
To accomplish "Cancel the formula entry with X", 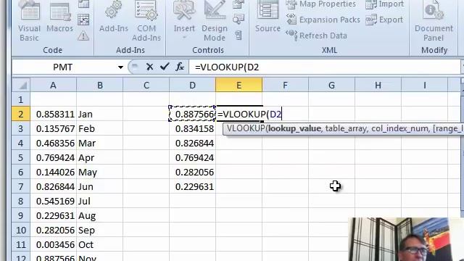I will point(150,67).
